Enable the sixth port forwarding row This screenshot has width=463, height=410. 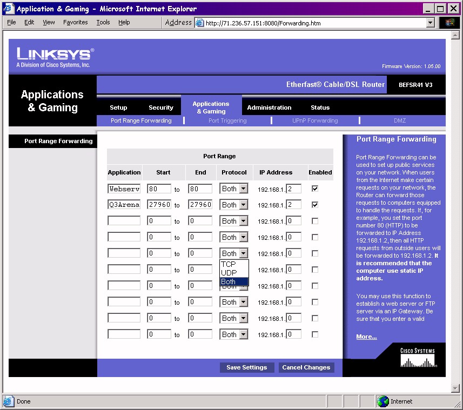point(315,270)
